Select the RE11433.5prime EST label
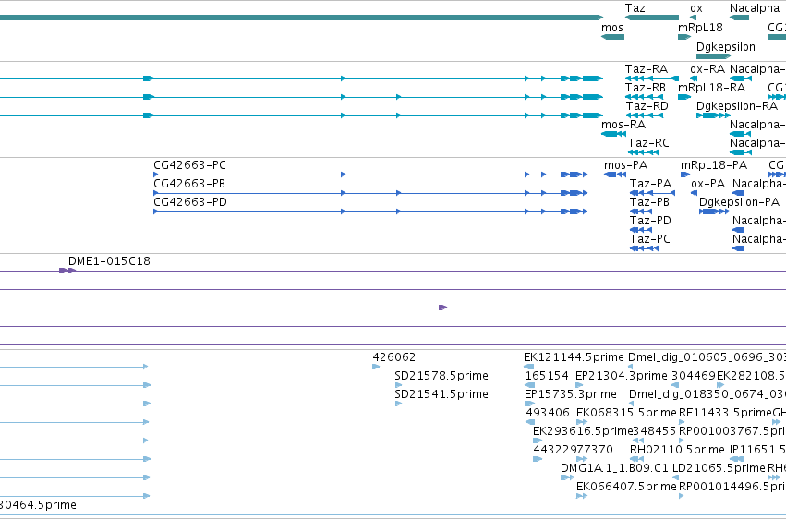This screenshot has height=519, width=786. [x=725, y=413]
